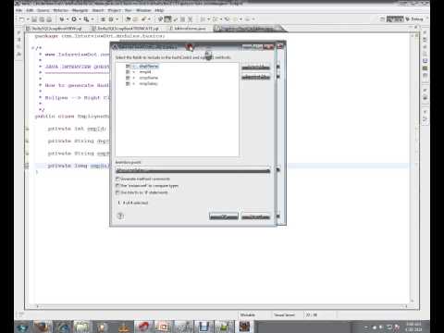Cancel the hashCode and equals dialog

click(x=255, y=216)
